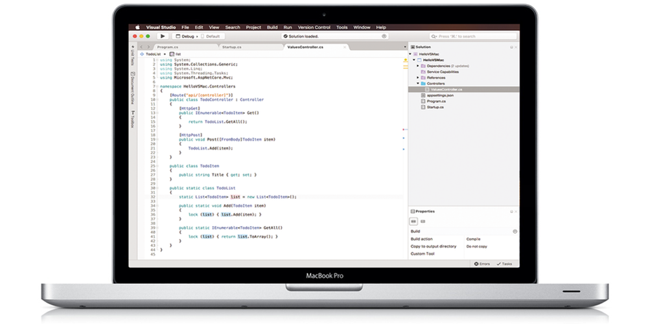Click the back navigation arrow above editor
This screenshot has width=648, height=324.
pyautogui.click(x=141, y=47)
